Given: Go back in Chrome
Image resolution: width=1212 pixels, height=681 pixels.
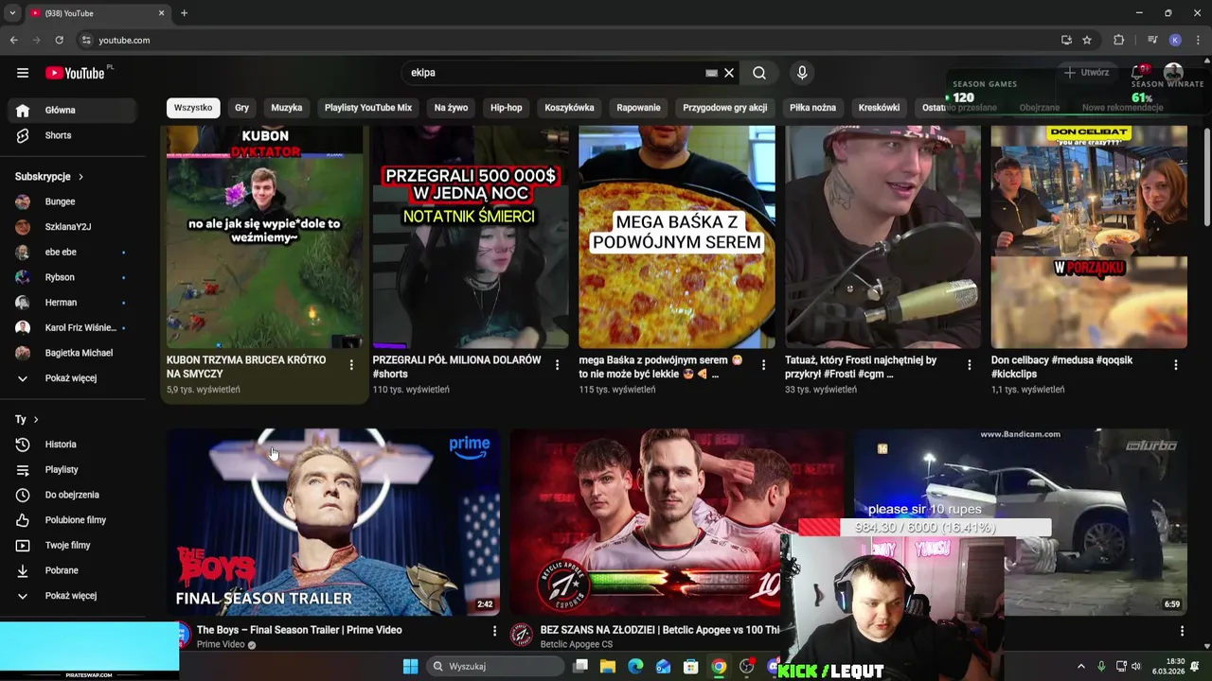Looking at the screenshot, I should point(13,40).
